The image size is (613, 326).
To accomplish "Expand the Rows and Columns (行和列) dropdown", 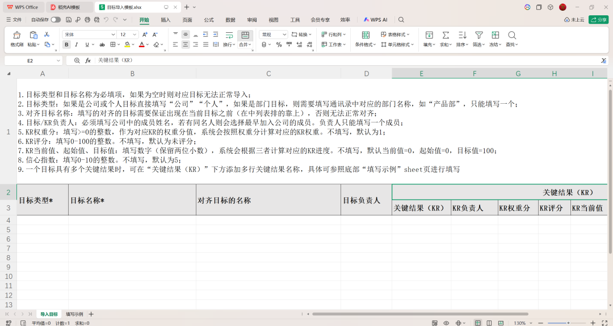I will [334, 35].
